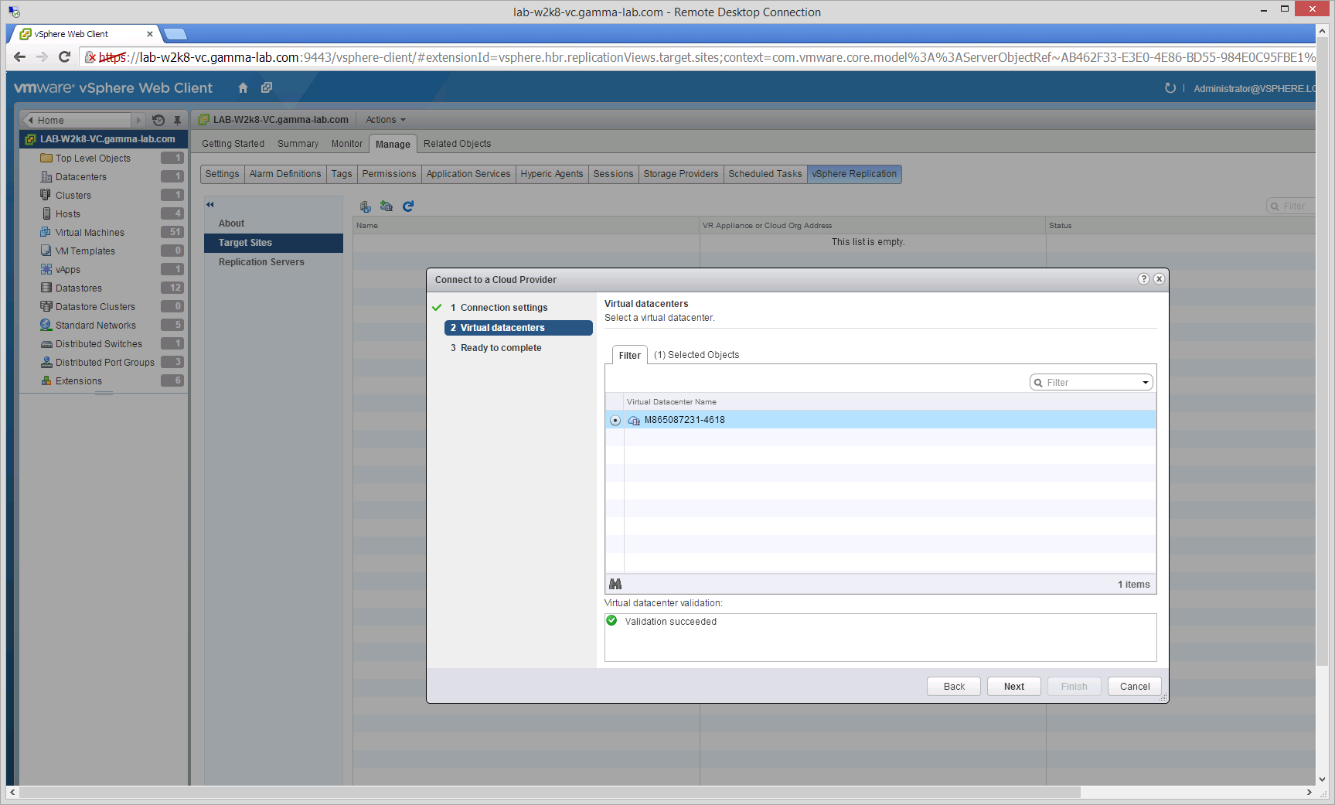Switch to the Selected Objects tab
This screenshot has height=805, width=1335.
click(696, 355)
